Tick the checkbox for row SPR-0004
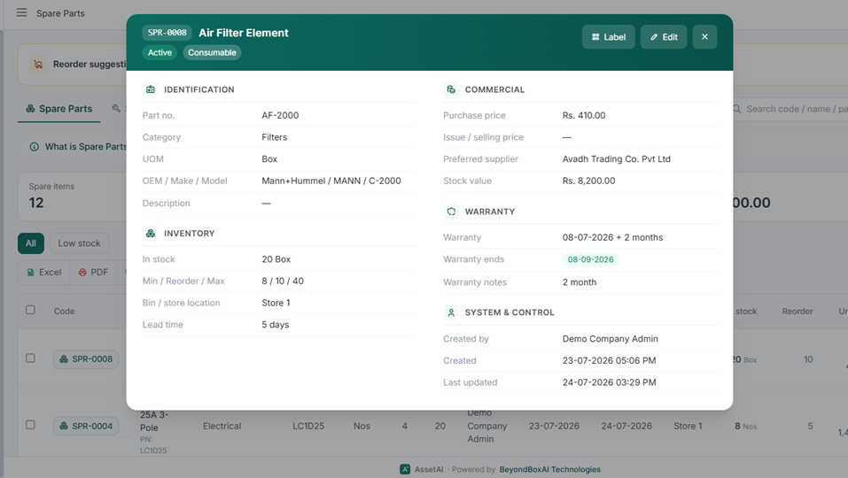848x478 pixels. (30, 425)
